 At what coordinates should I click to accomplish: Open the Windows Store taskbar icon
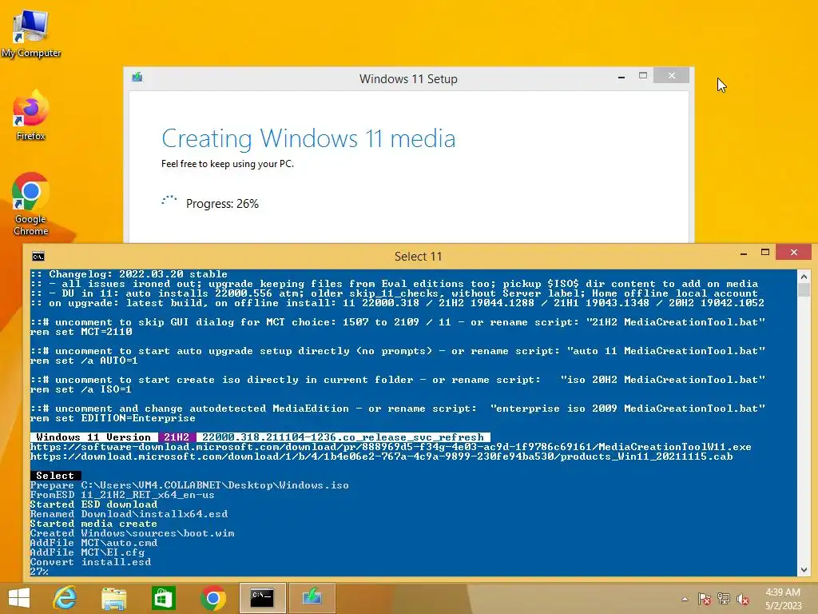[163, 598]
